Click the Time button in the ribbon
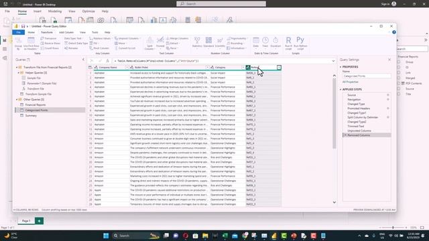This screenshot has width=429, height=241. click(x=265, y=43)
